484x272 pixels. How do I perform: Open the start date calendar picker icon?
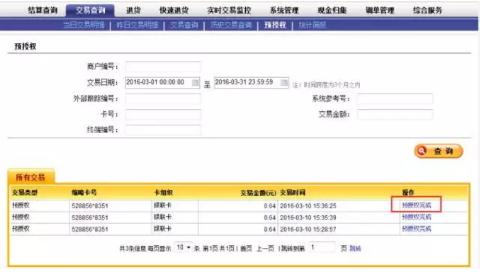(195, 82)
